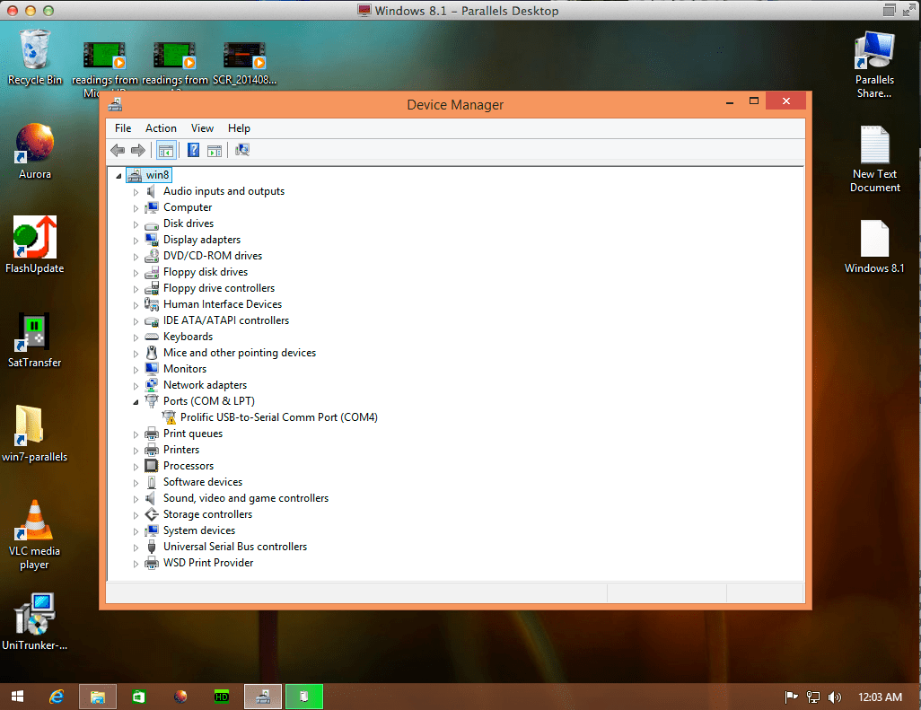Click the taskbar clock showing 12:03 AM
The width and height of the screenshot is (921, 710).
[x=880, y=697]
